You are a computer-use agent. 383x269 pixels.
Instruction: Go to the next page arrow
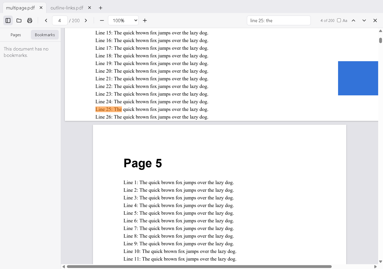[86, 20]
